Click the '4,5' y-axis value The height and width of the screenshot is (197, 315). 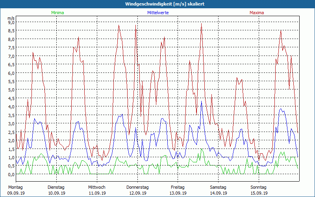11,98
